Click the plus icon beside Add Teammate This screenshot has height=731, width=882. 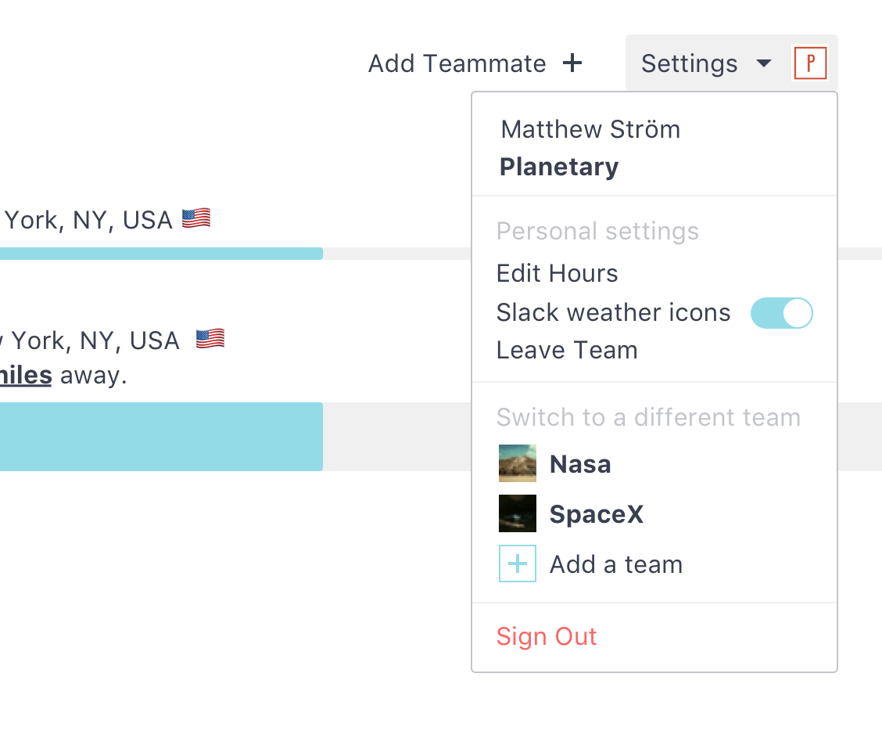[x=573, y=63]
